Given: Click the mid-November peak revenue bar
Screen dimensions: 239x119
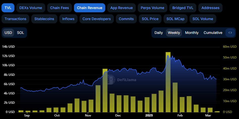Looking at the screenshot, I should click(105, 90).
